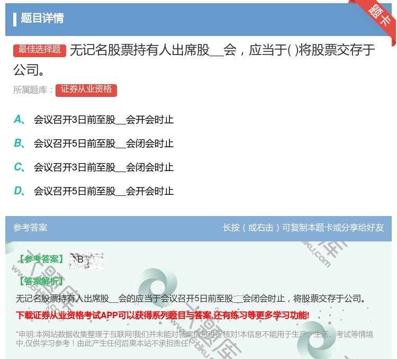The height and width of the screenshot is (359, 397).
Task: Click the copy or share hint text
Action: (303, 228)
